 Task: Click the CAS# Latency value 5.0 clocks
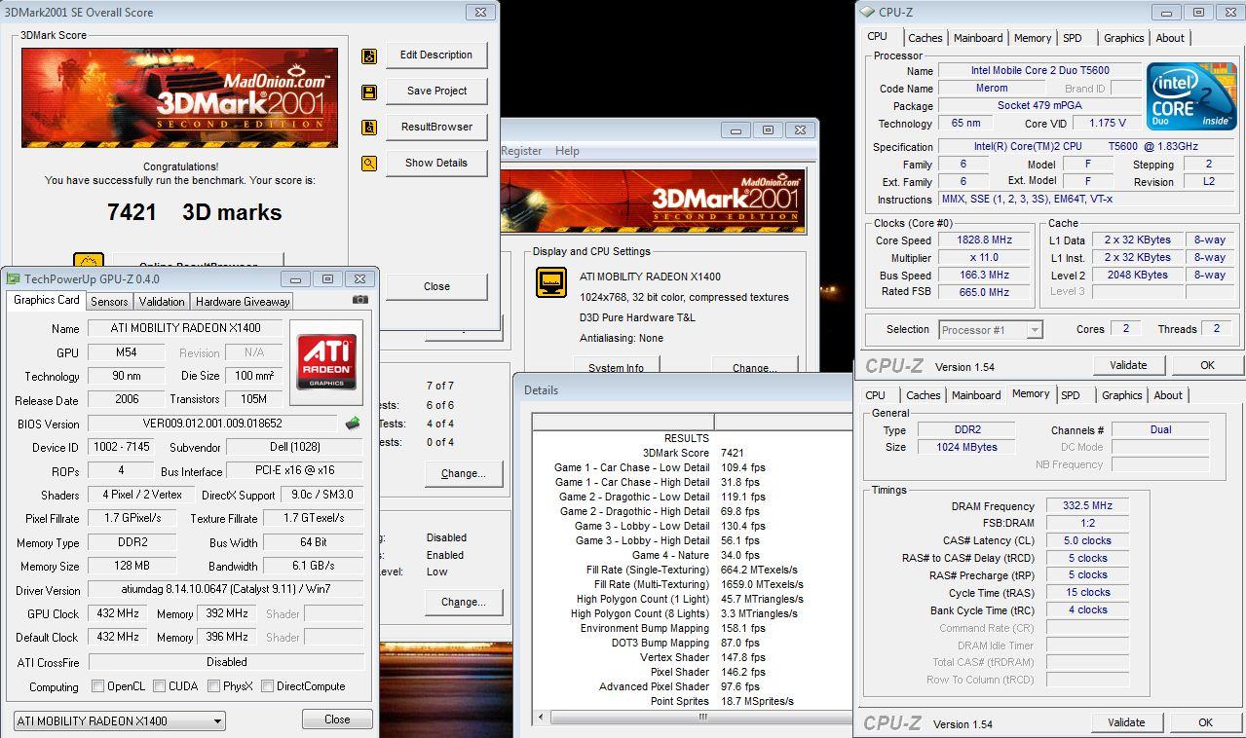(x=1087, y=540)
